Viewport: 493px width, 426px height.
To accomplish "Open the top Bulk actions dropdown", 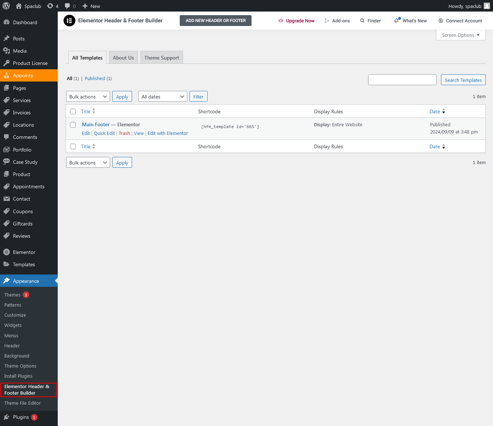I will point(88,97).
